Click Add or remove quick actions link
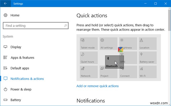This screenshot has height=106, width=171. [97, 86]
